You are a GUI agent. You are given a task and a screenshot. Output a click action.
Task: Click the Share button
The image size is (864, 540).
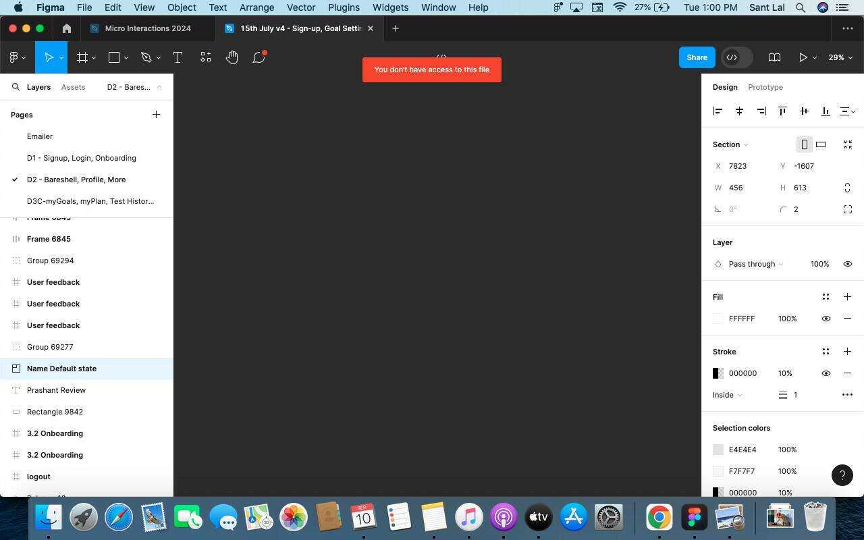pos(697,58)
